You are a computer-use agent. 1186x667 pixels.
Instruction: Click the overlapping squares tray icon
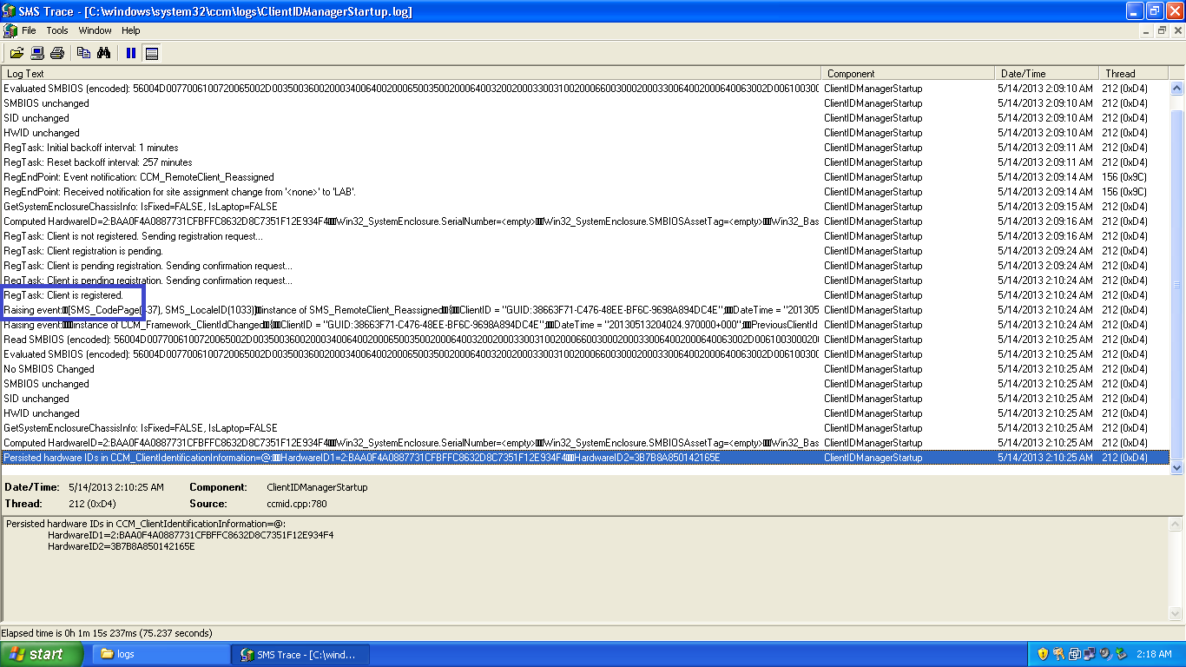tap(1074, 654)
